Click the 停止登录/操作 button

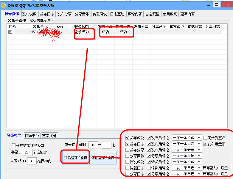pos(103,158)
